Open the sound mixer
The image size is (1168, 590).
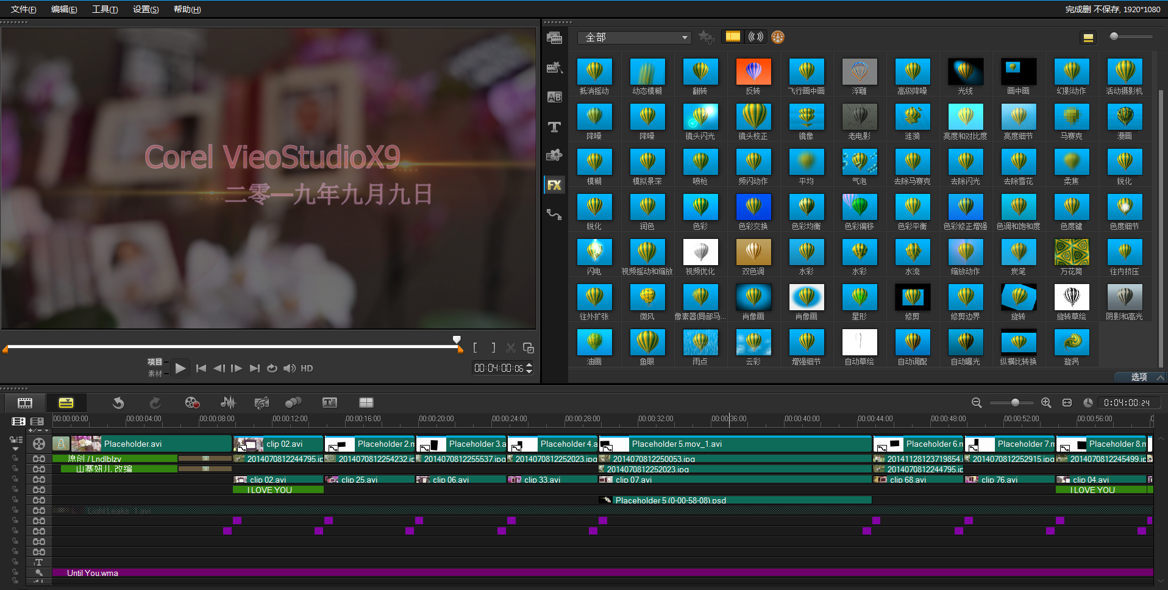(228, 402)
